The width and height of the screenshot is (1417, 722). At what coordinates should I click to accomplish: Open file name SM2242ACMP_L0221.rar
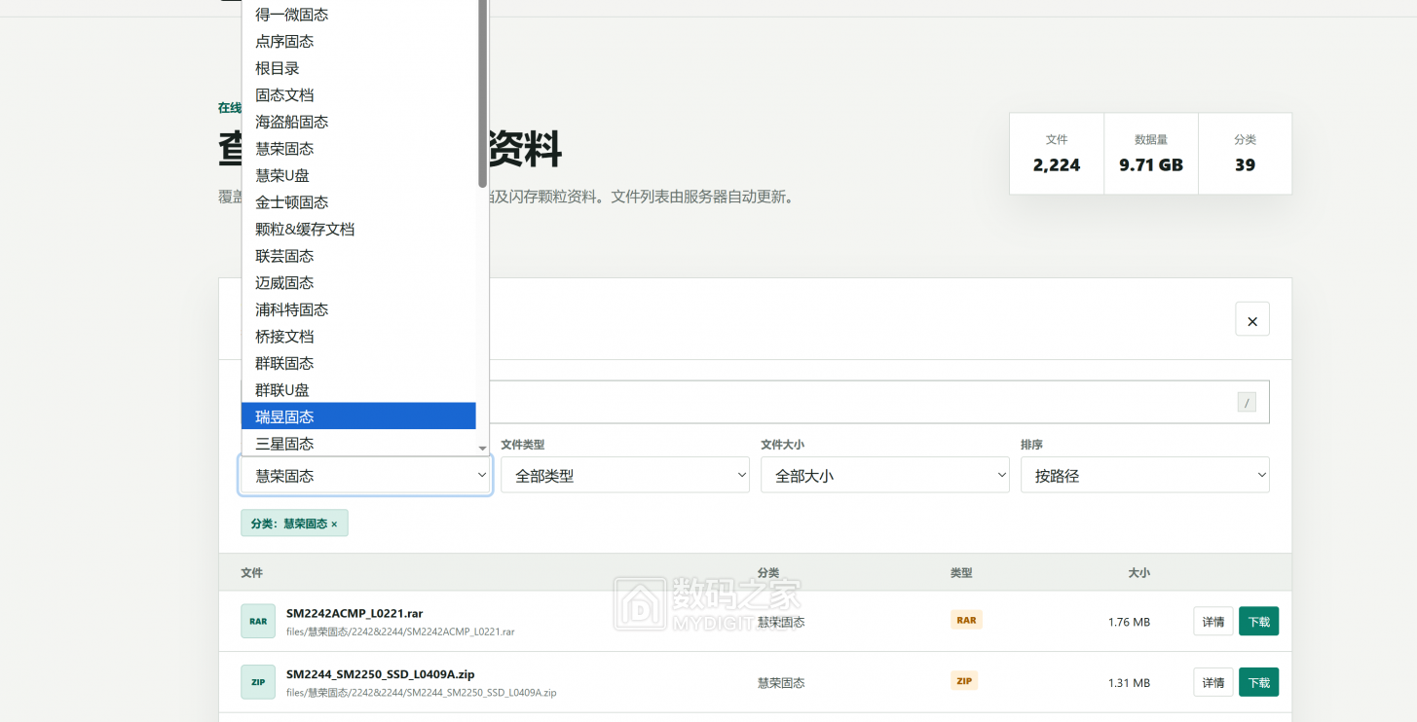pos(354,613)
